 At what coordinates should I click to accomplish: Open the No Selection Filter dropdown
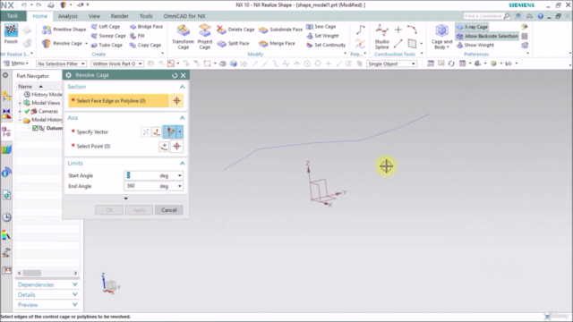[x=61, y=64]
